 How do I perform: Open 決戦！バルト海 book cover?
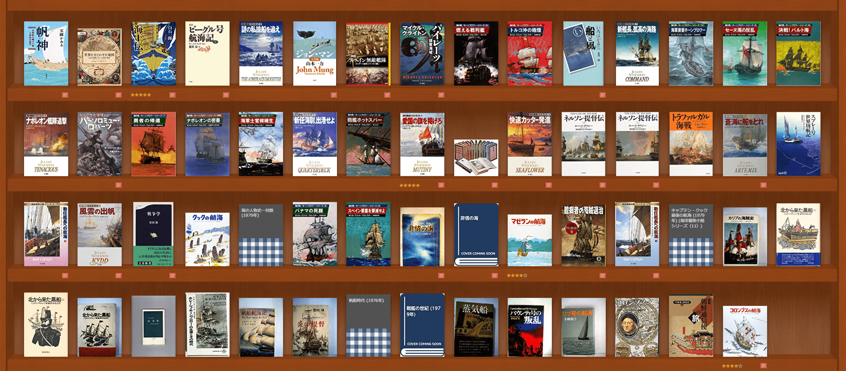[x=798, y=54]
